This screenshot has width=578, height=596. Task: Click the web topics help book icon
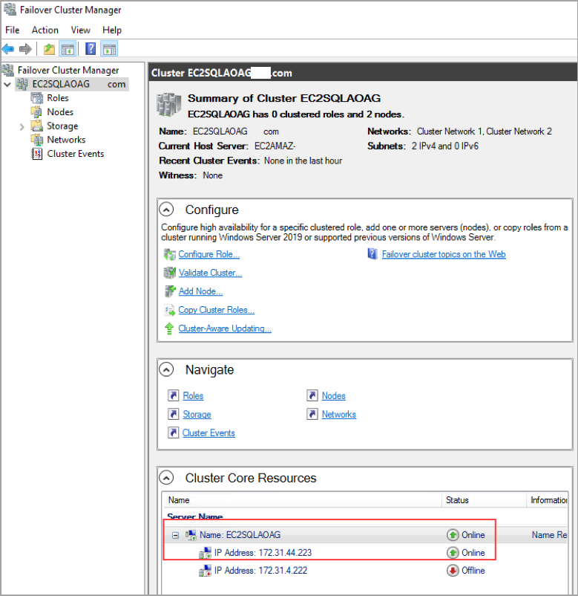click(x=372, y=254)
